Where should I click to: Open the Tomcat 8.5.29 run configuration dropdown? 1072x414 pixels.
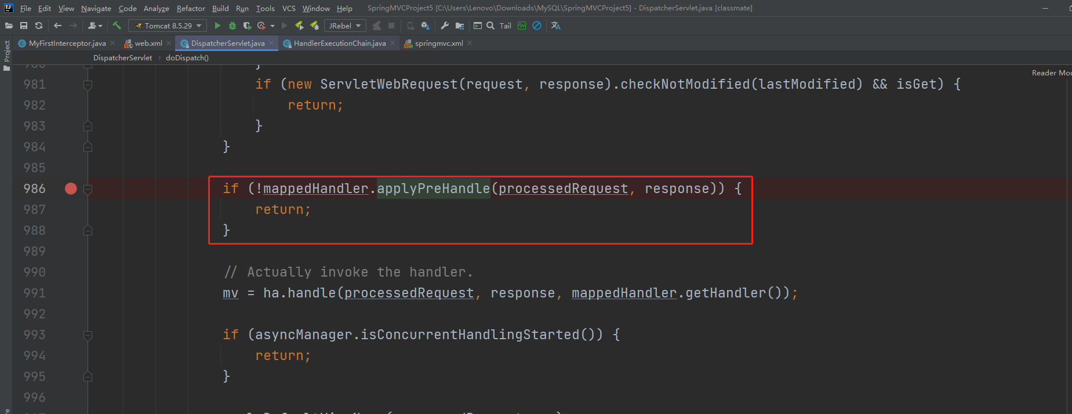[168, 26]
